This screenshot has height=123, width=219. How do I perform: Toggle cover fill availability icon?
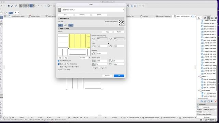pos(65,25)
